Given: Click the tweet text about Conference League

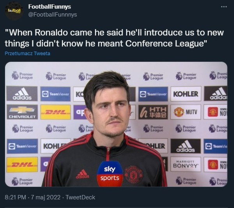Looking at the screenshot, I should pos(114,38).
